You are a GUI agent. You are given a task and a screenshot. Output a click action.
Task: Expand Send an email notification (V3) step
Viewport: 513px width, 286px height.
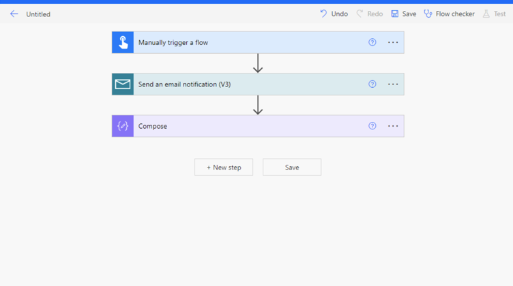(x=258, y=84)
